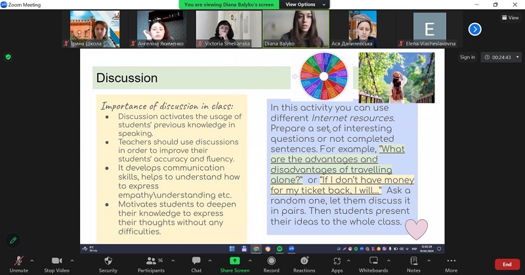Expand chat options arrow
The image size is (525, 275).
[209, 261]
